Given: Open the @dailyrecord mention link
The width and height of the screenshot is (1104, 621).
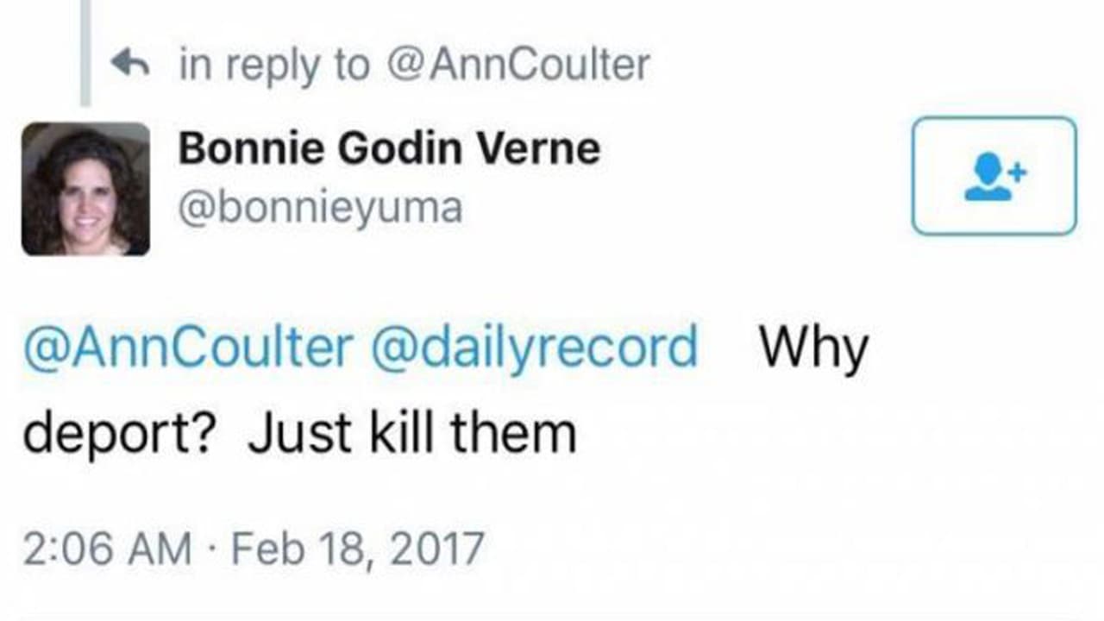Looking at the screenshot, I should pyautogui.click(x=534, y=347).
